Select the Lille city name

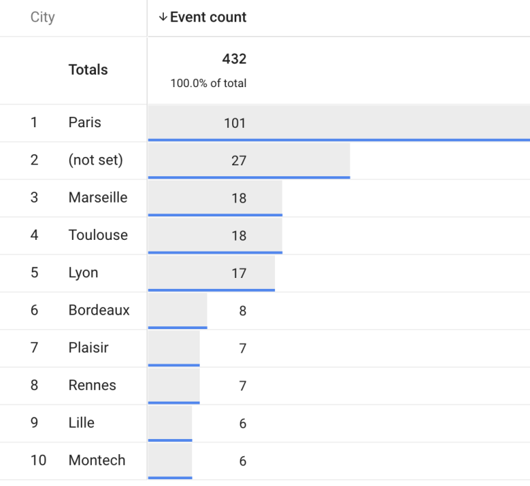click(x=82, y=422)
